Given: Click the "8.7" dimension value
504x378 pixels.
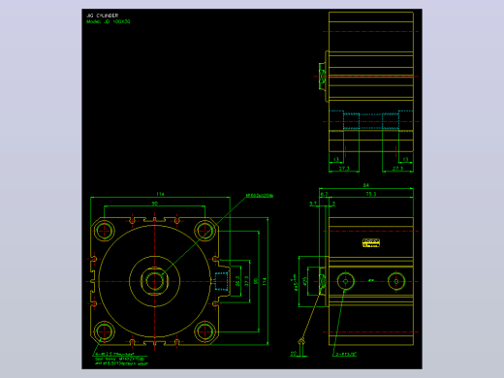Looking at the screenshot, I should (324, 194).
